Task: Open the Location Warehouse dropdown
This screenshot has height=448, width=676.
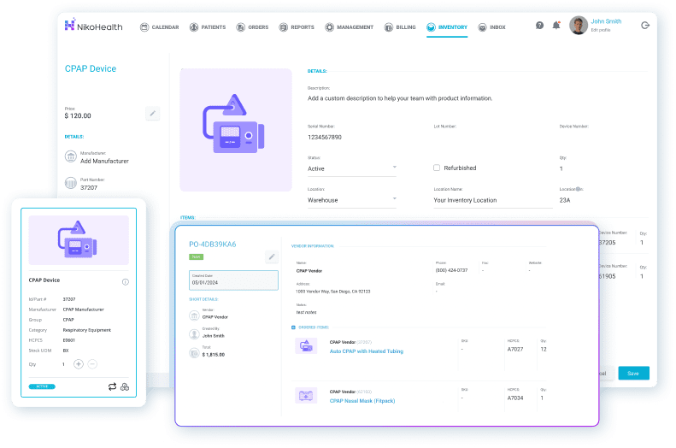Action: pyautogui.click(x=352, y=200)
